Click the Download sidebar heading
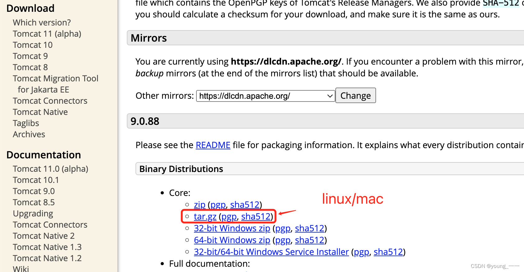Viewport: 524px width, 272px height. (30, 8)
